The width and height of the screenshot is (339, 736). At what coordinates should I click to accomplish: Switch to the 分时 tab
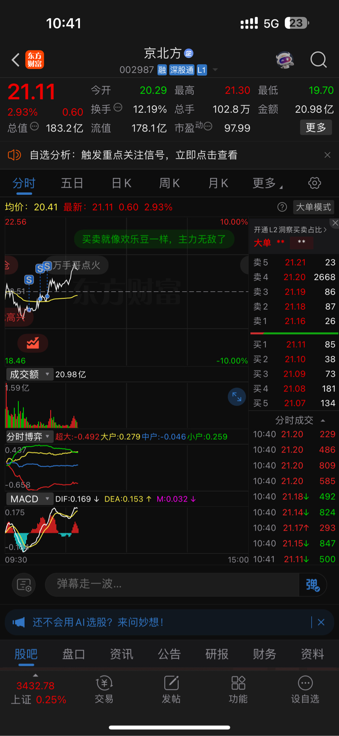click(24, 183)
